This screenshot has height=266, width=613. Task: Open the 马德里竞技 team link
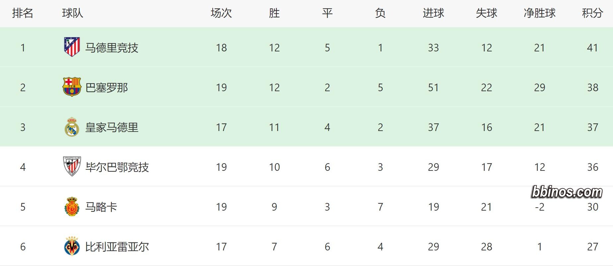112,48
